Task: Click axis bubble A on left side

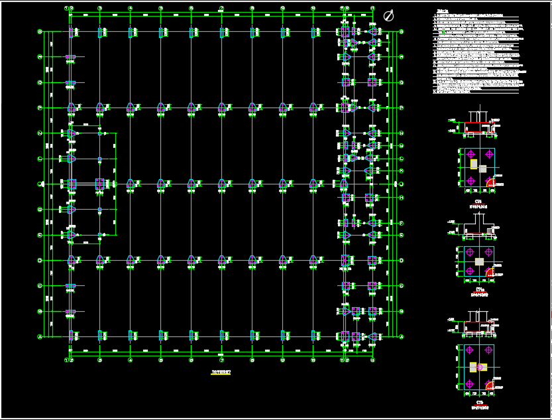Action: (x=40, y=337)
